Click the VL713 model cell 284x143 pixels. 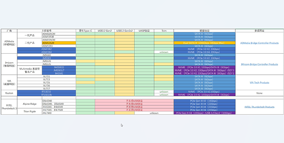coord(47,80)
